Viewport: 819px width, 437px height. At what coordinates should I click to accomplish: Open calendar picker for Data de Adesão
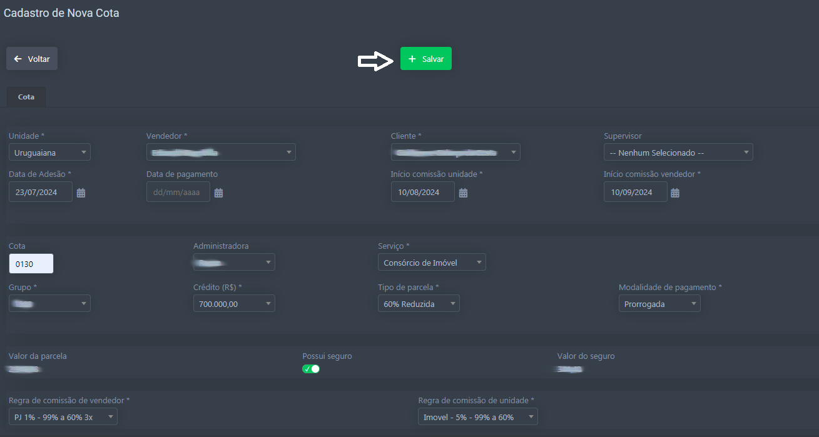[x=81, y=193]
